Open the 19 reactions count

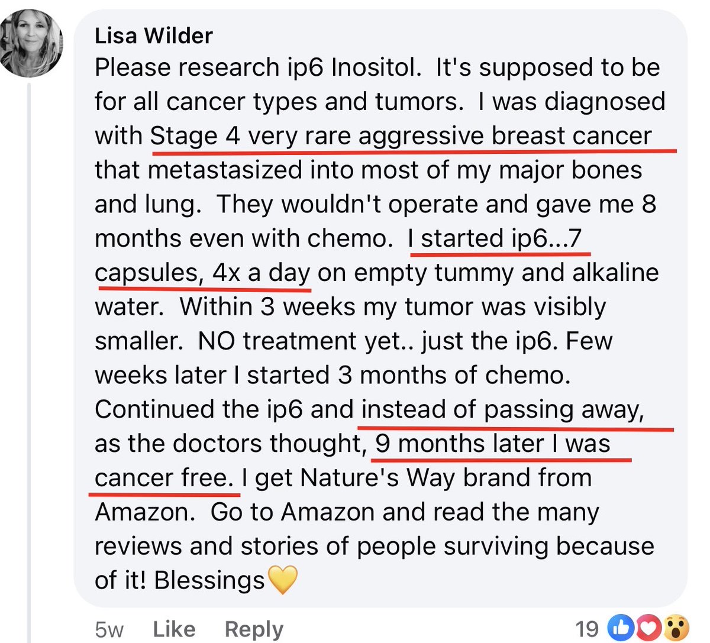(x=587, y=628)
